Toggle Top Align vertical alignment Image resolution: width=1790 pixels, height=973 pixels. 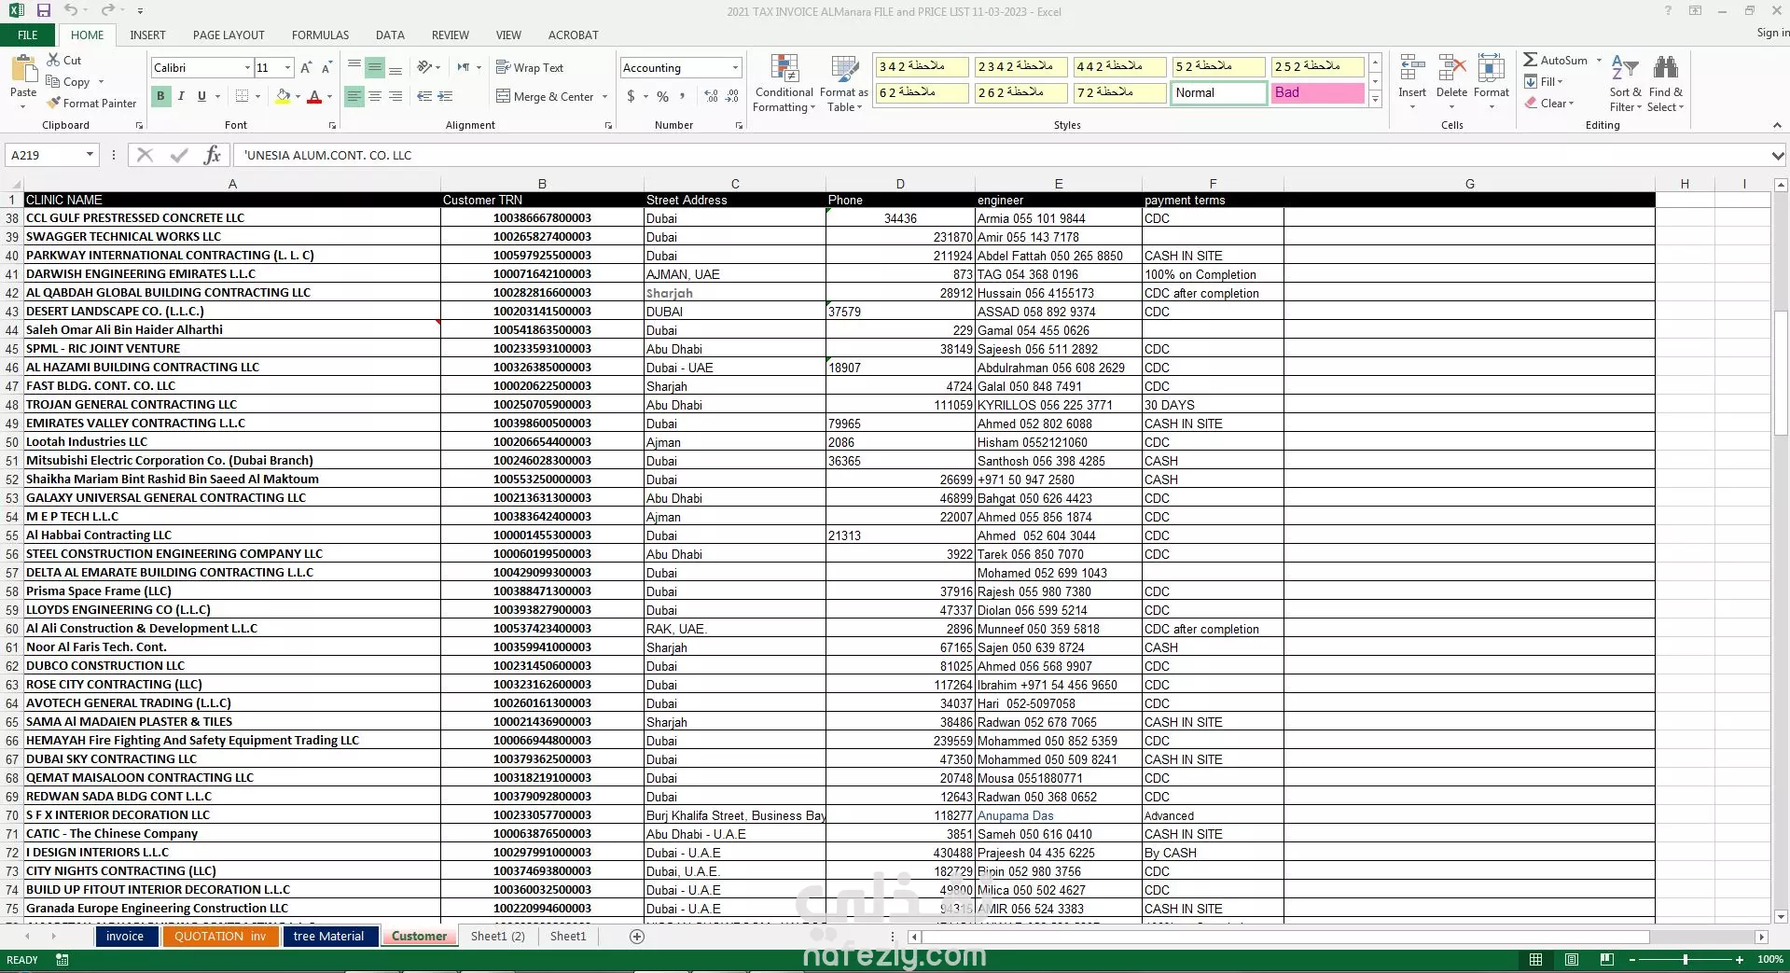coord(354,67)
